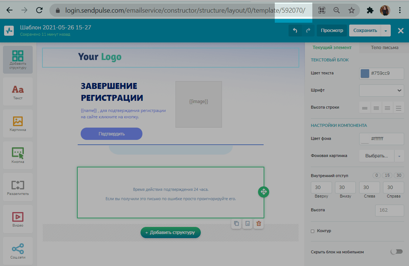409x266 pixels.
Task: Delete selected block with trash icon
Action: pyautogui.click(x=259, y=224)
